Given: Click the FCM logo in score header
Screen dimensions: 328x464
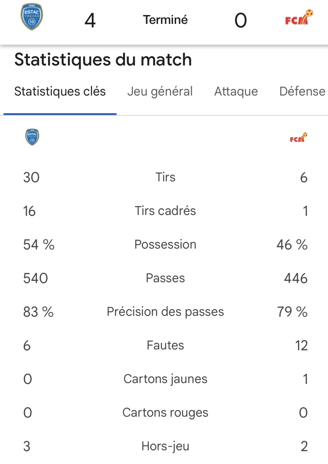Looking at the screenshot, I should (x=299, y=17).
